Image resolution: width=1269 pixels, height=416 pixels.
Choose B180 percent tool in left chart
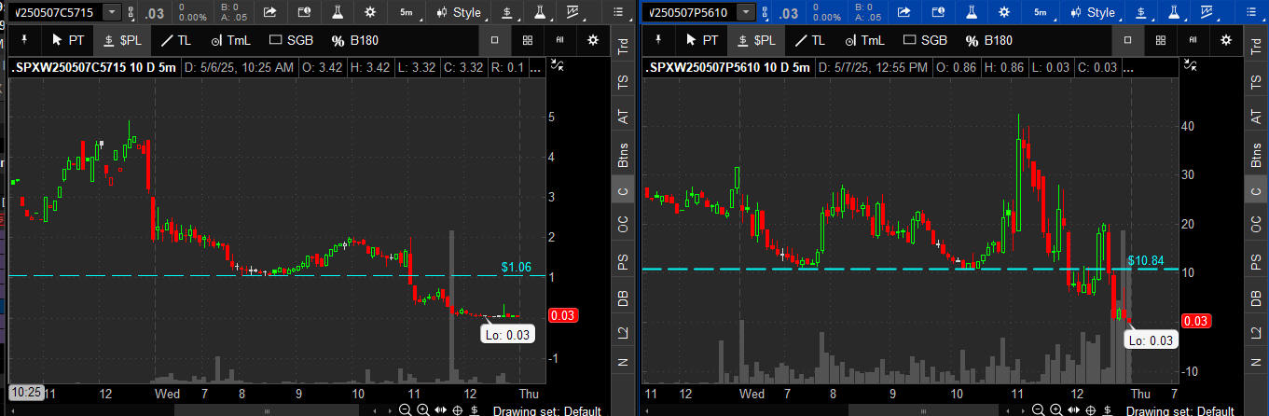pos(345,40)
